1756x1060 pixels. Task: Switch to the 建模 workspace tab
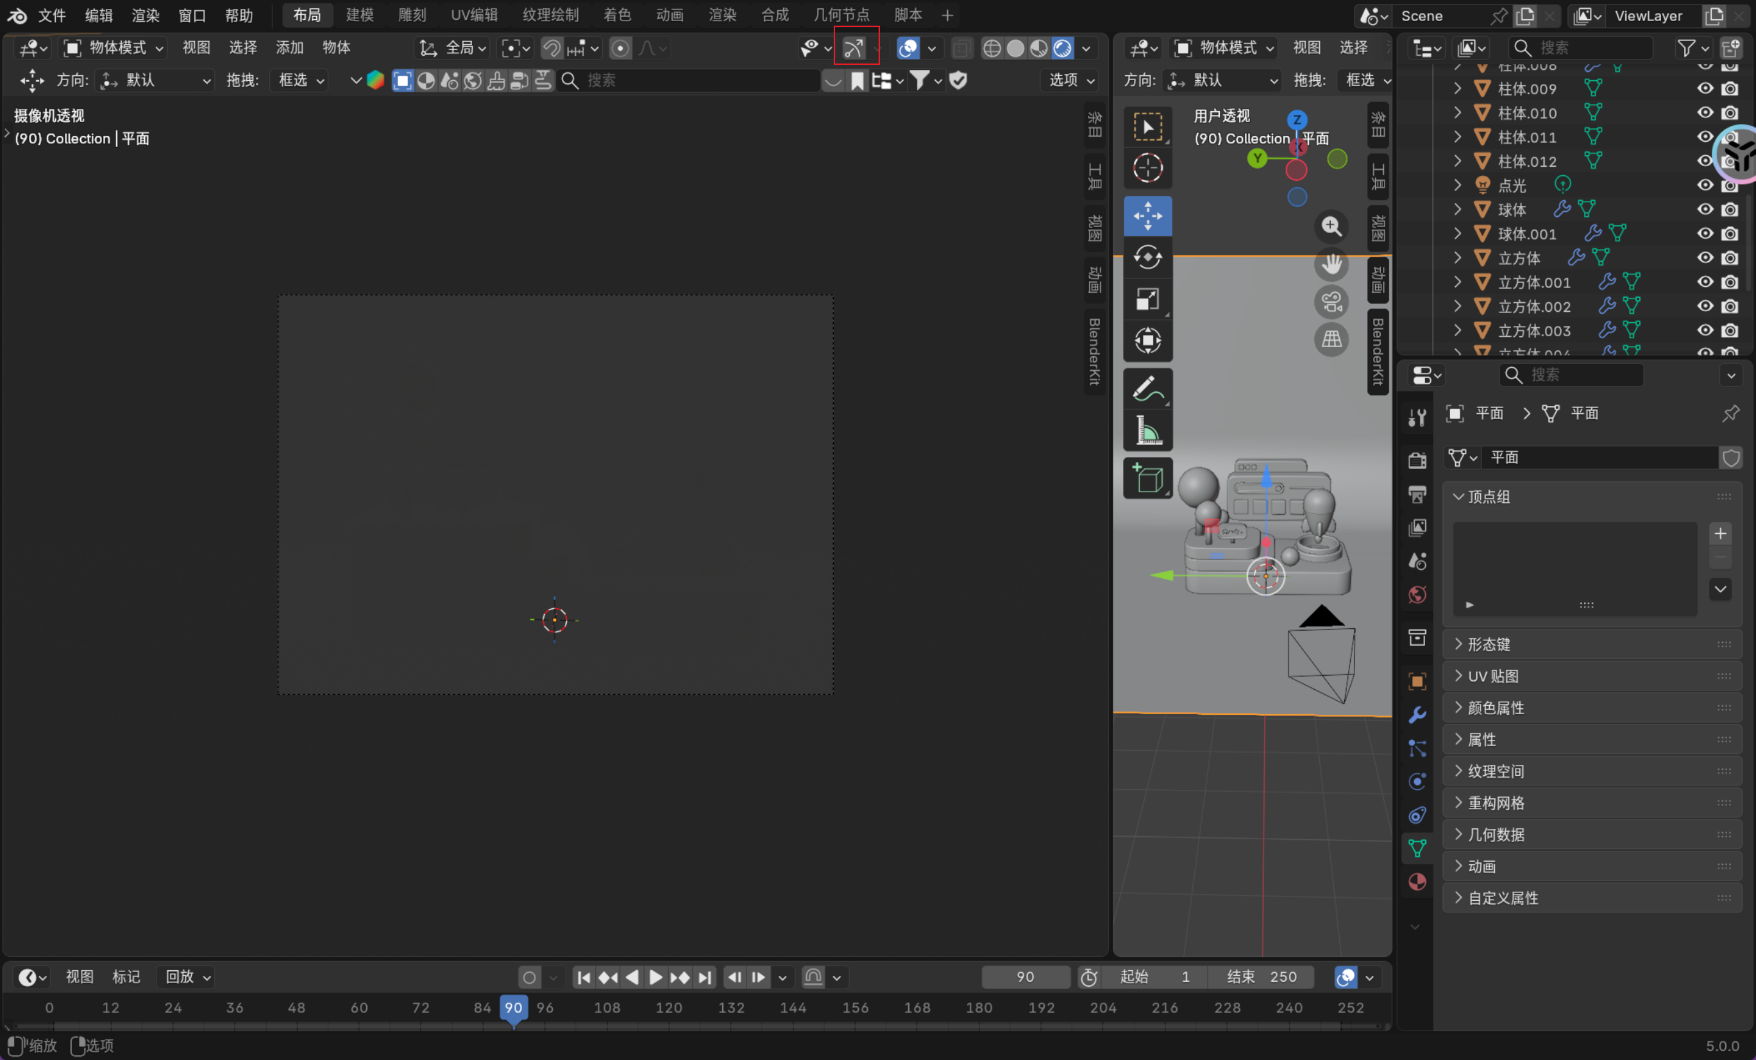359,15
